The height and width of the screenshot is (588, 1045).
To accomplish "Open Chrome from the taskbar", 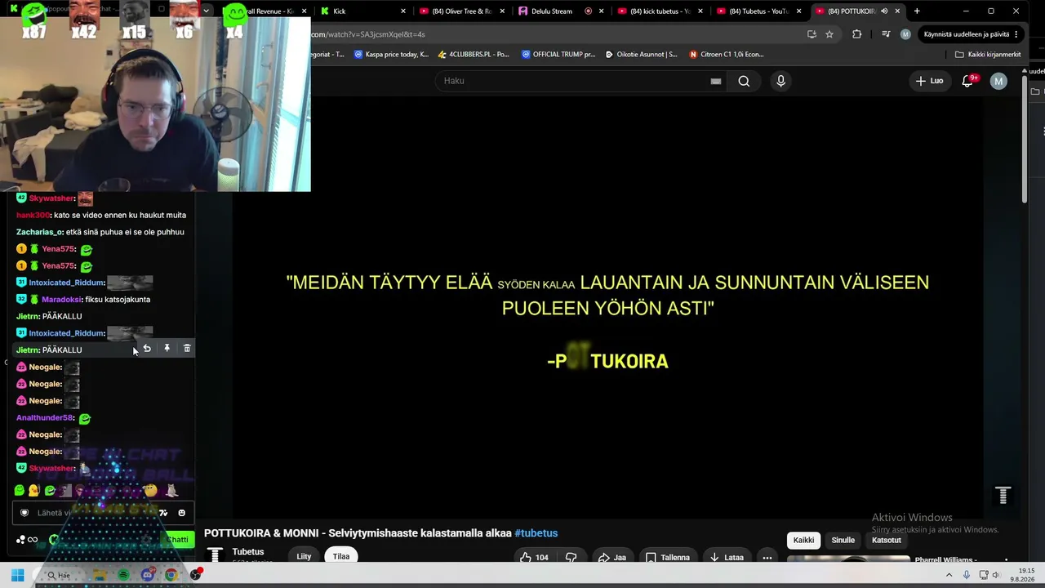I will (171, 575).
